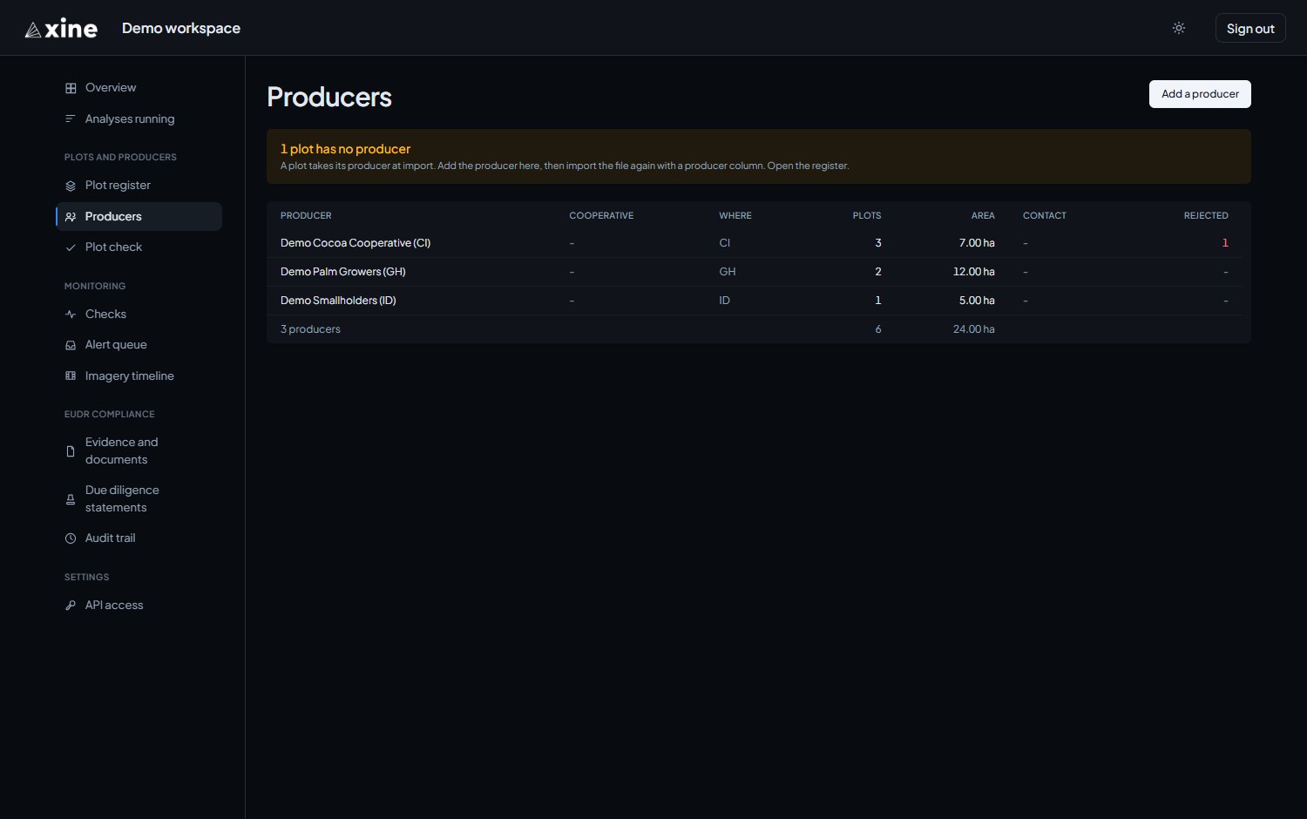Toggle the light/dark theme sun icon

[1179, 28]
